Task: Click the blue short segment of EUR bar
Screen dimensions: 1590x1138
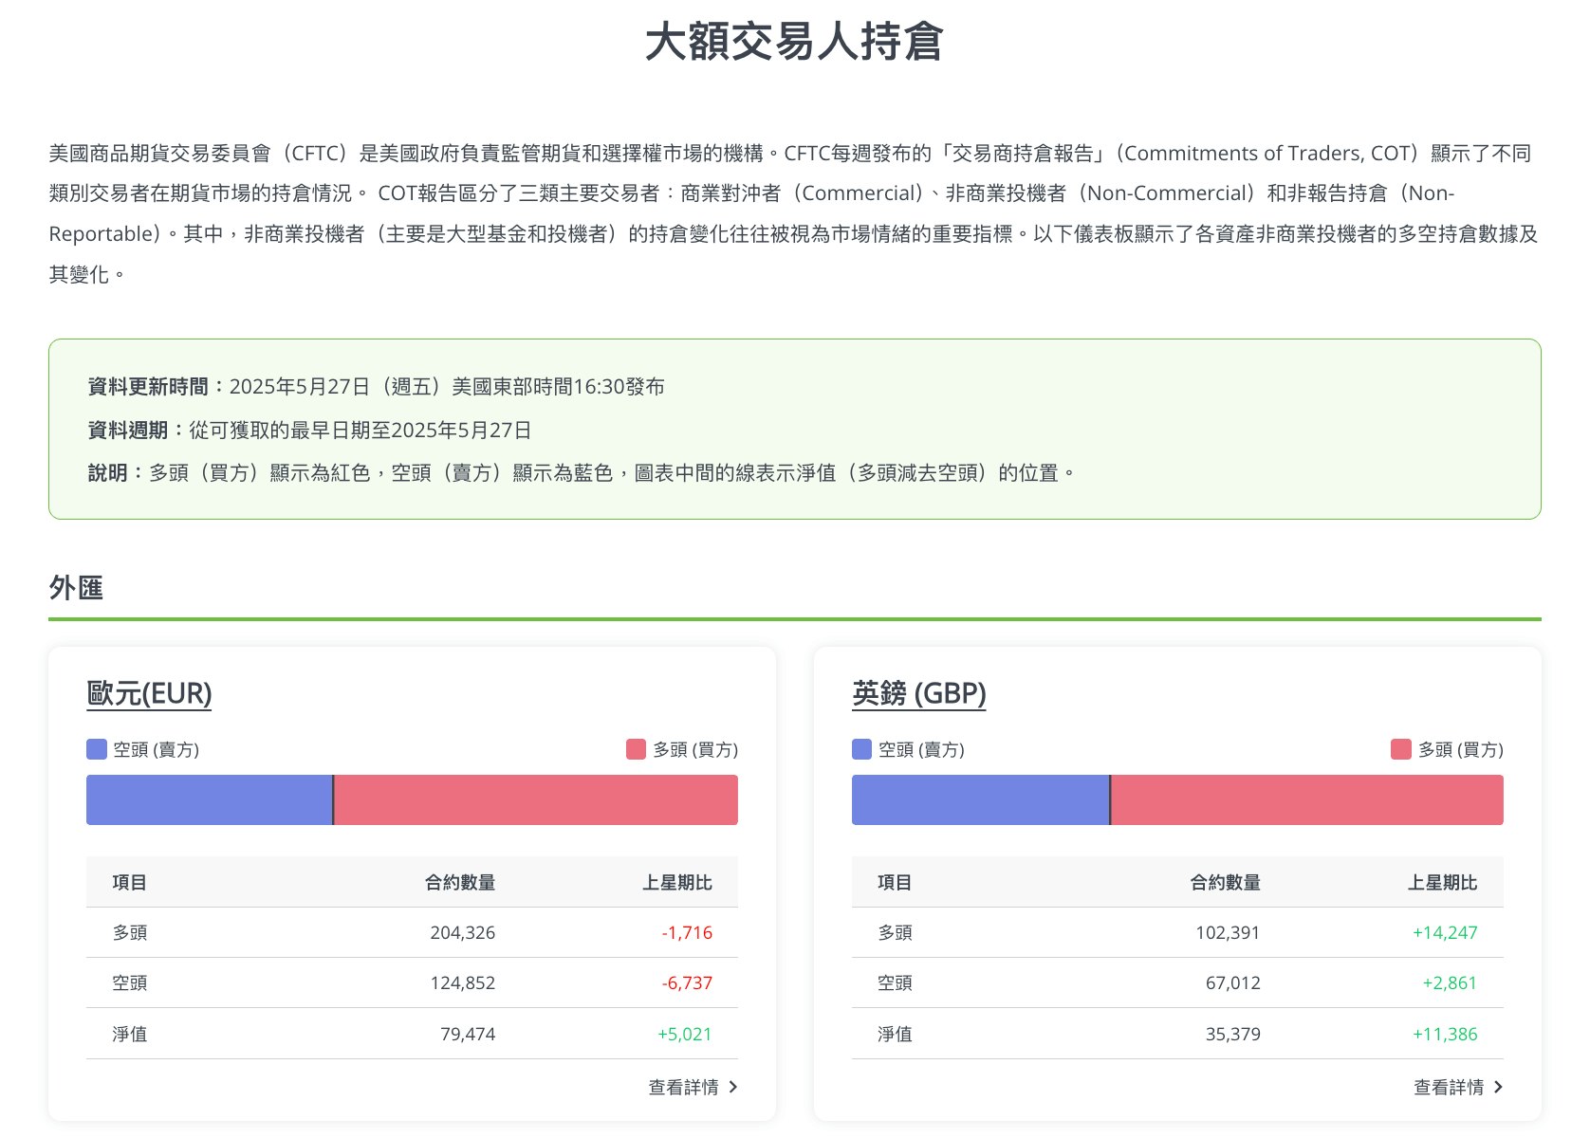Action: point(209,799)
